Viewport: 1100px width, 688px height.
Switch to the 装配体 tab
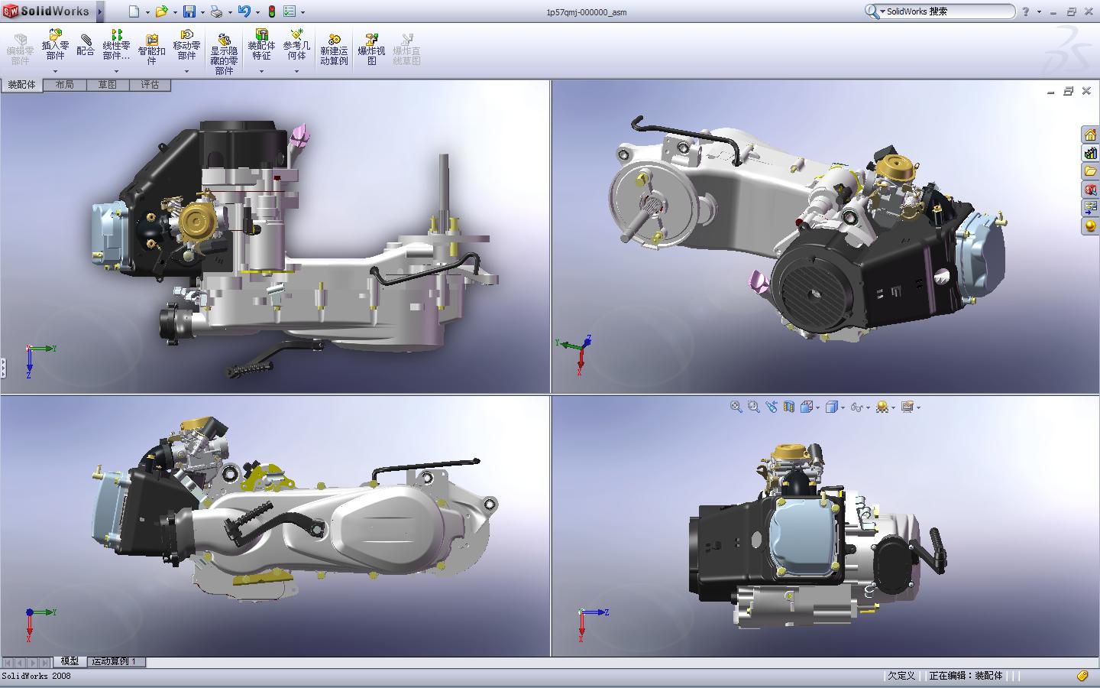point(21,85)
